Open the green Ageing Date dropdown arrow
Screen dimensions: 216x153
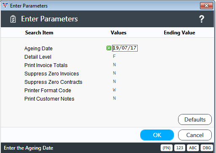(109, 48)
